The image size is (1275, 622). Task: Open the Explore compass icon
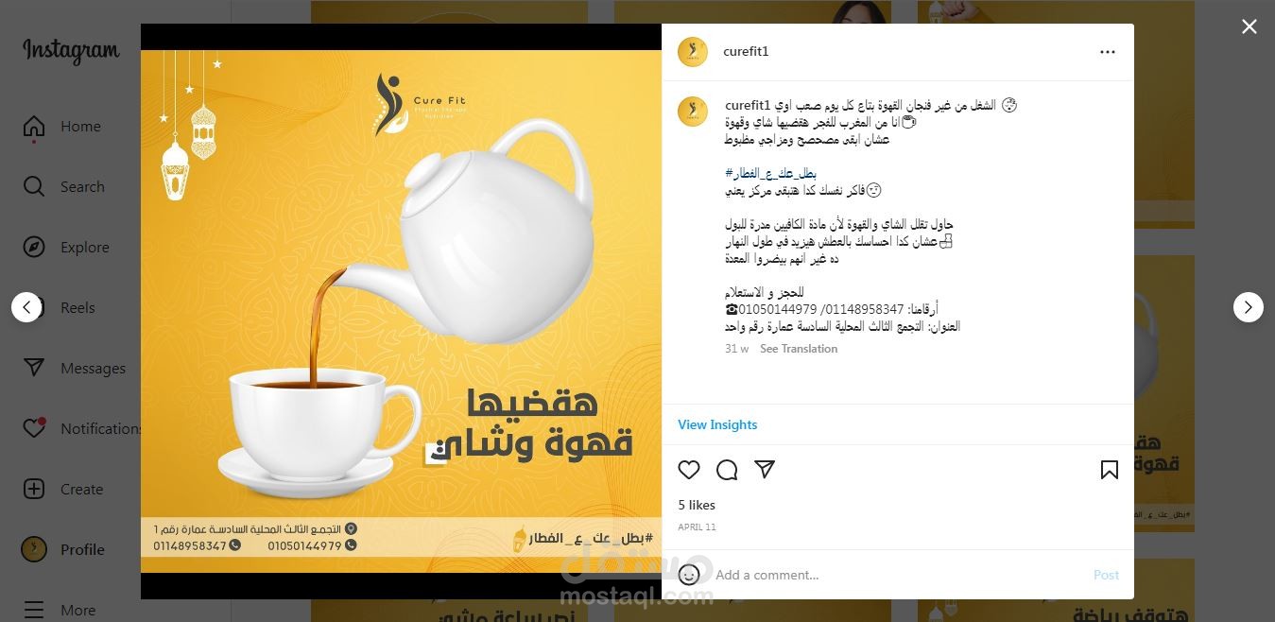point(34,247)
